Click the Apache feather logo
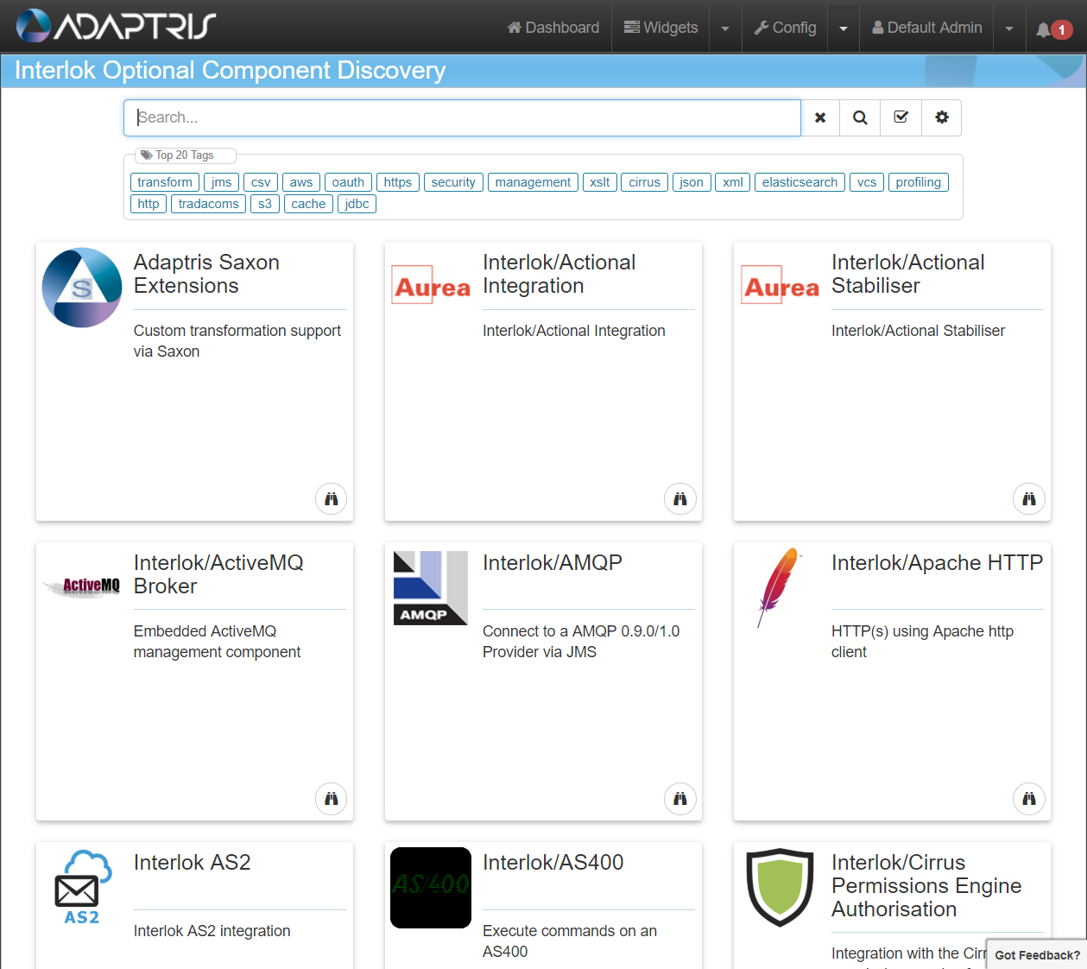Screen dimensions: 1087x969 (780, 587)
